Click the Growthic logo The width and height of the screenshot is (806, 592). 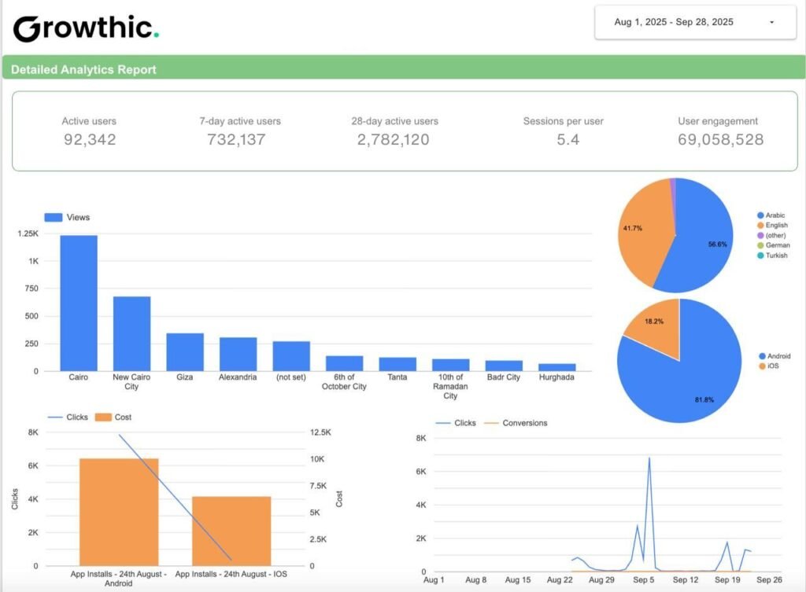[86, 28]
